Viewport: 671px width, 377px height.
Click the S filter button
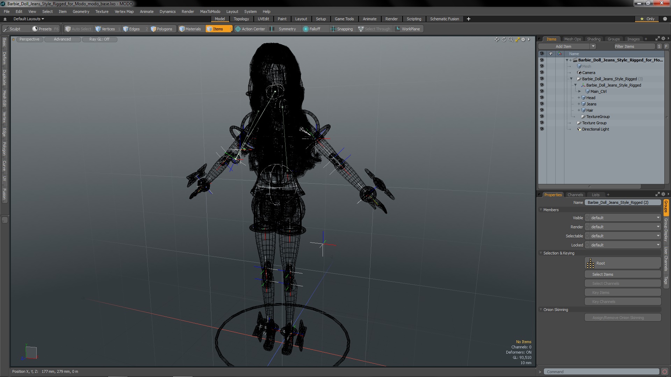click(659, 46)
